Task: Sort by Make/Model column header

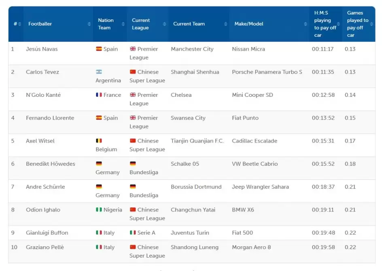Action: pyautogui.click(x=249, y=24)
